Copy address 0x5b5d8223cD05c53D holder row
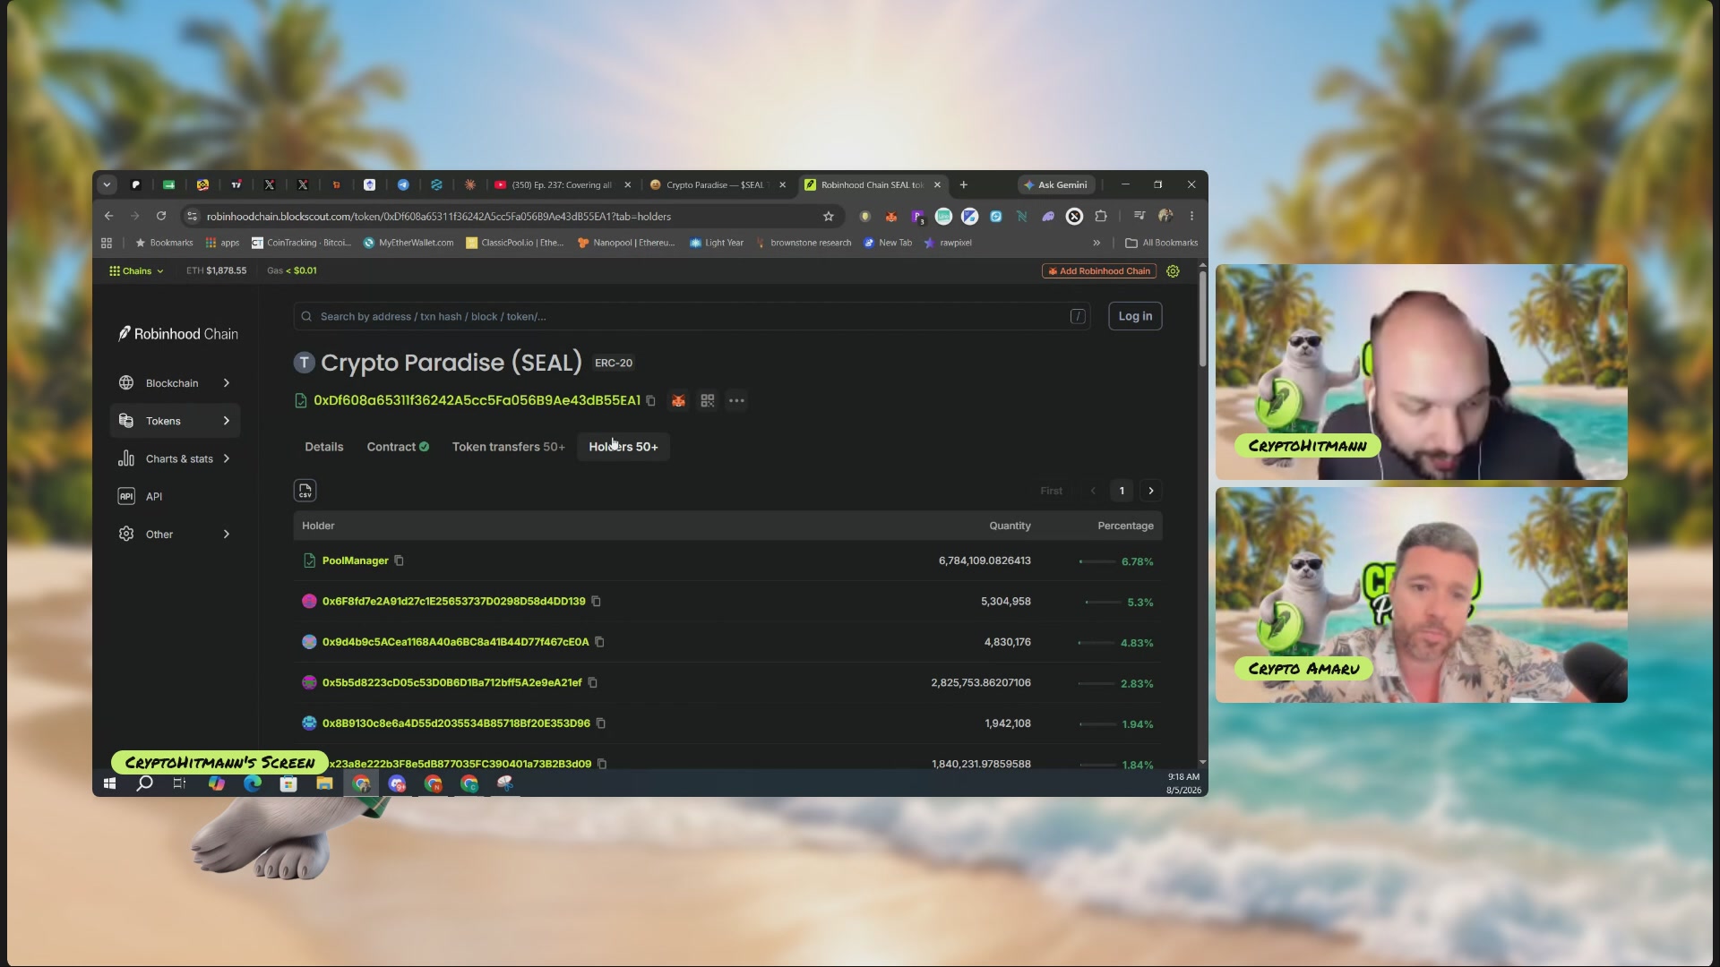 (x=593, y=683)
